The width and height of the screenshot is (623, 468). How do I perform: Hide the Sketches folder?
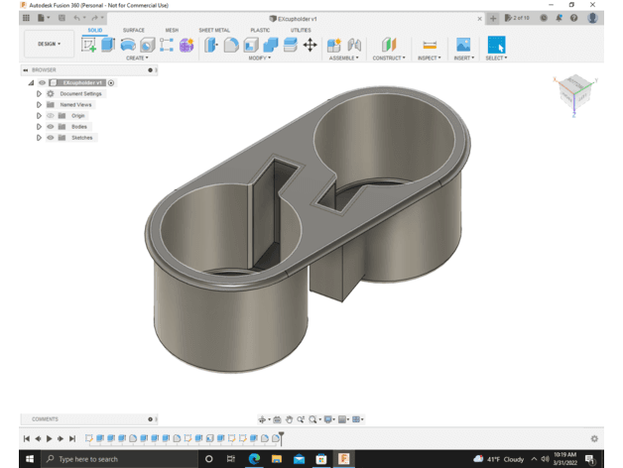(x=51, y=138)
